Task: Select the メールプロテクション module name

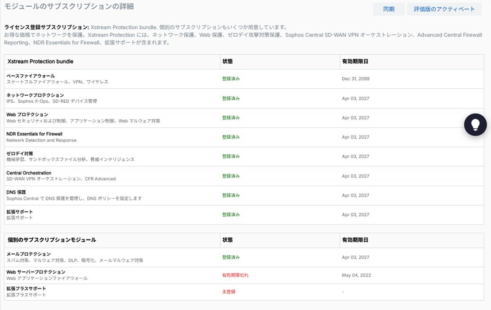Action: (28, 254)
